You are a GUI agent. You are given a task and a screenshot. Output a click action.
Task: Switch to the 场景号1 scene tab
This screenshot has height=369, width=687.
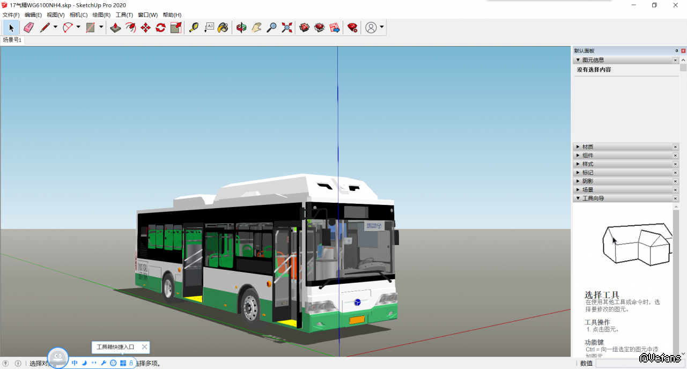[12, 40]
